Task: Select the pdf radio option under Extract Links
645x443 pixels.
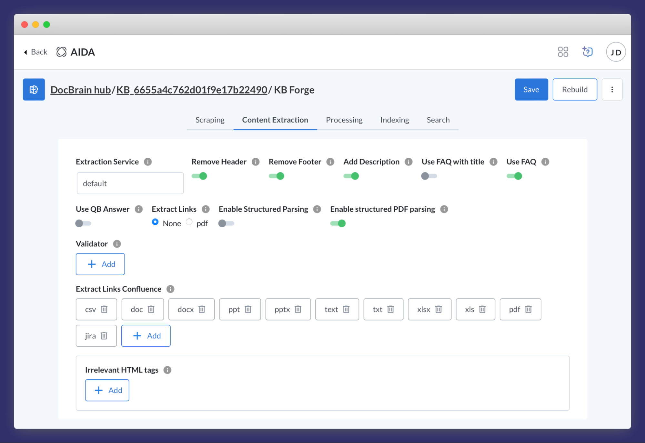Action: [x=189, y=222]
